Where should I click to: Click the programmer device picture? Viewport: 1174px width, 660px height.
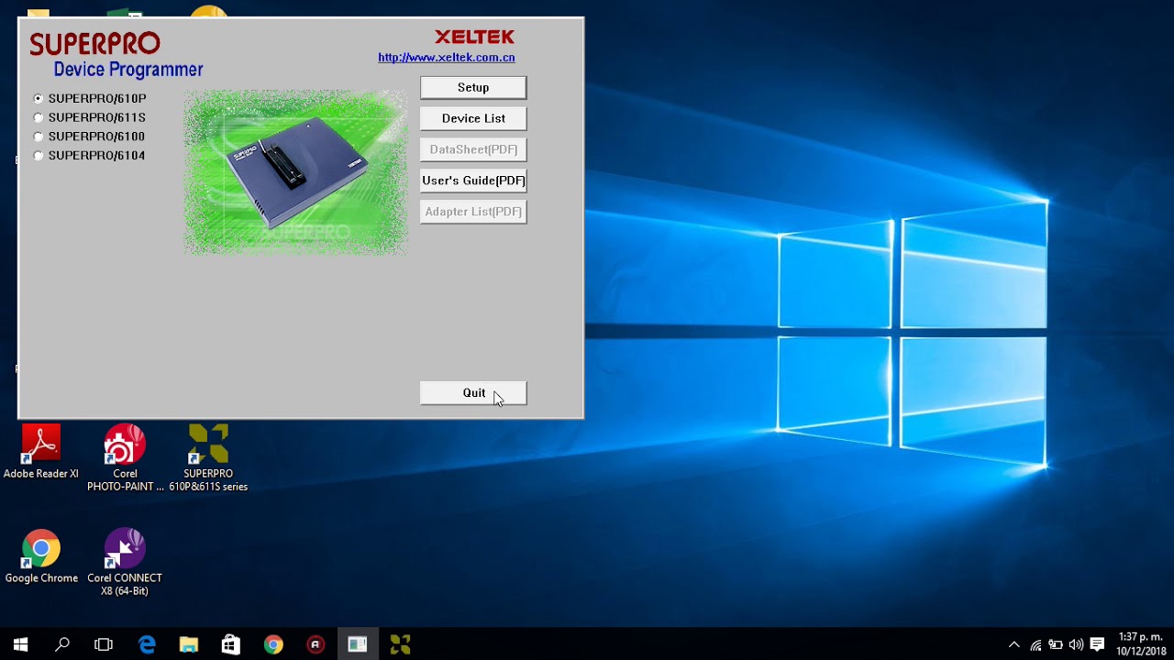tap(296, 172)
